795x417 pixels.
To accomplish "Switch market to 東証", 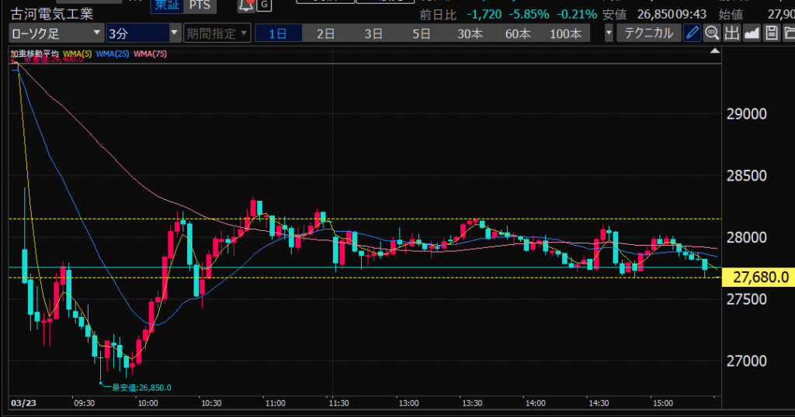I will [164, 5].
